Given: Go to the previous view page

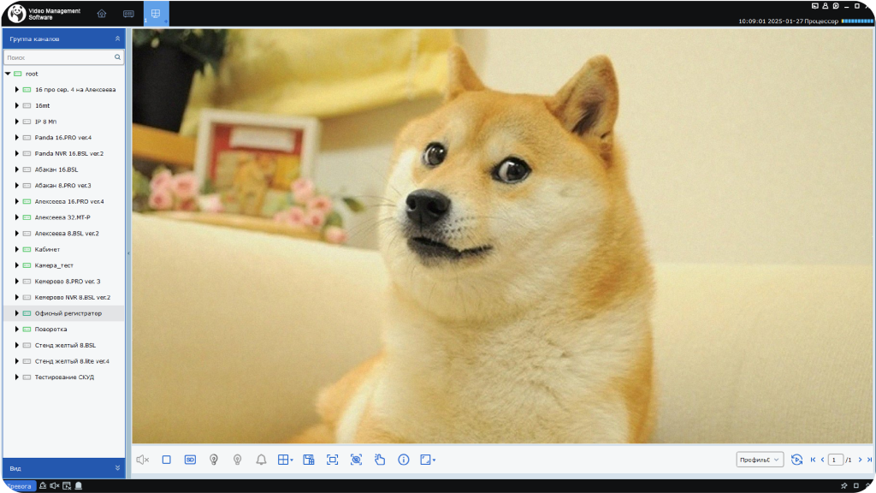Looking at the screenshot, I should [822, 460].
